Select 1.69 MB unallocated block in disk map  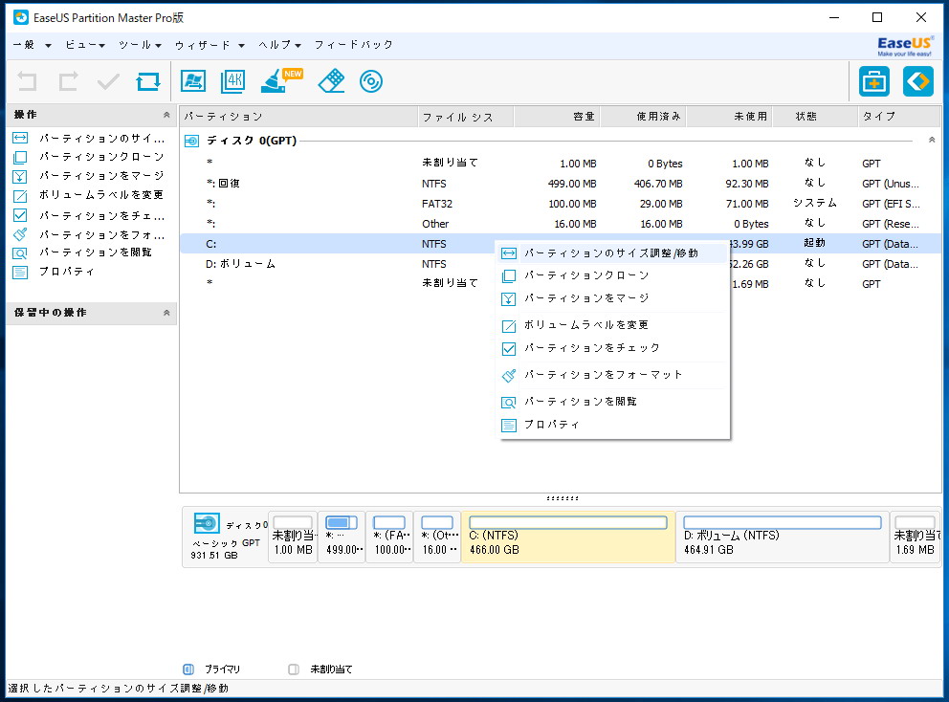(x=916, y=537)
